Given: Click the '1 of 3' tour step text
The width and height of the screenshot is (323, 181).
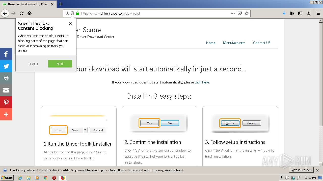Looking at the screenshot, I should coord(34,64).
